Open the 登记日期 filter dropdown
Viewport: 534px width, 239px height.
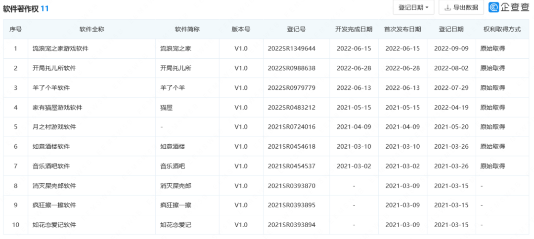tap(413, 7)
